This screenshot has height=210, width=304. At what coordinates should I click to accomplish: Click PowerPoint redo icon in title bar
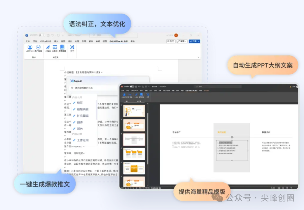click(x=143, y=87)
